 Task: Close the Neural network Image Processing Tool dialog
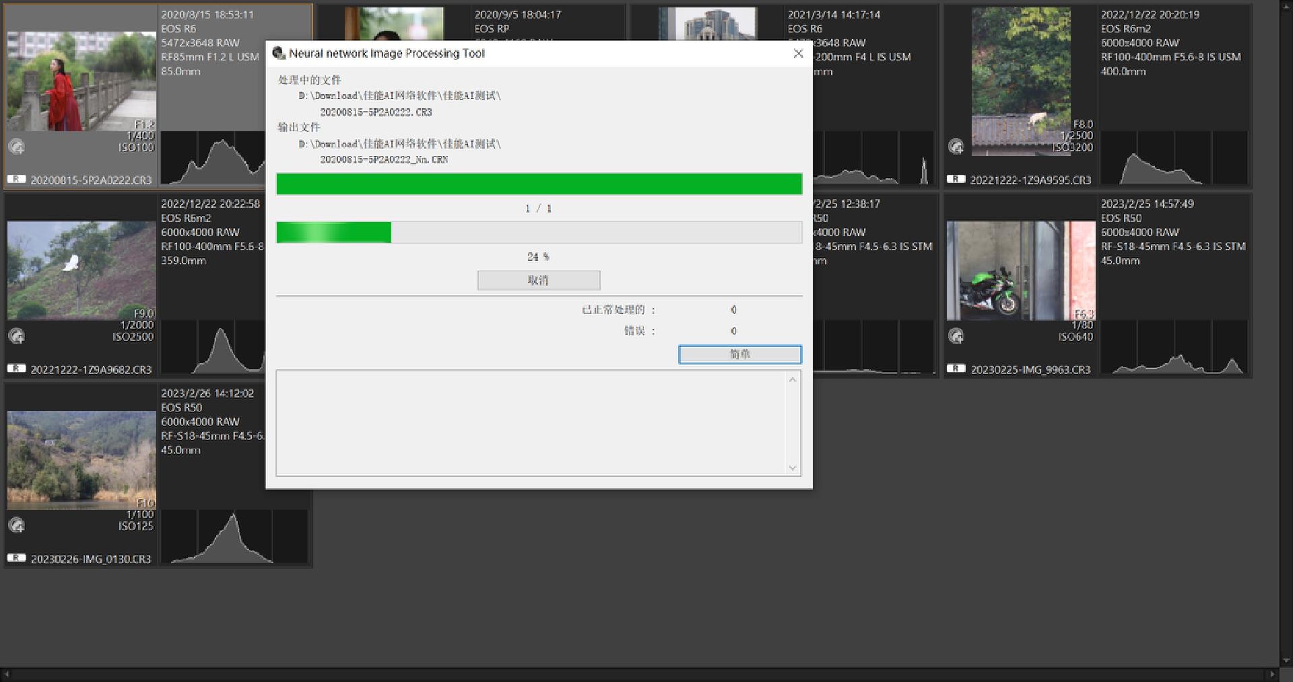click(x=798, y=53)
